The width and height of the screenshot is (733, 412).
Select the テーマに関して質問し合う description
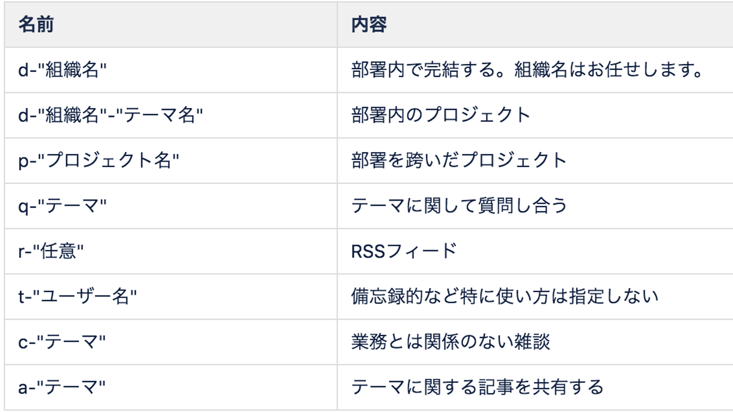click(x=459, y=206)
